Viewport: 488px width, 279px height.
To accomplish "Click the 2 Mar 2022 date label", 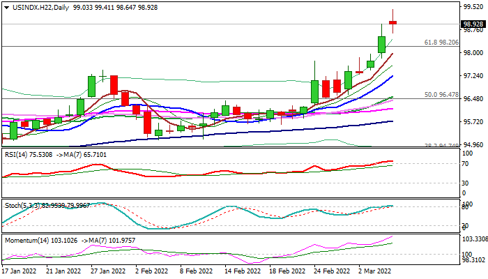I will coord(376,271).
